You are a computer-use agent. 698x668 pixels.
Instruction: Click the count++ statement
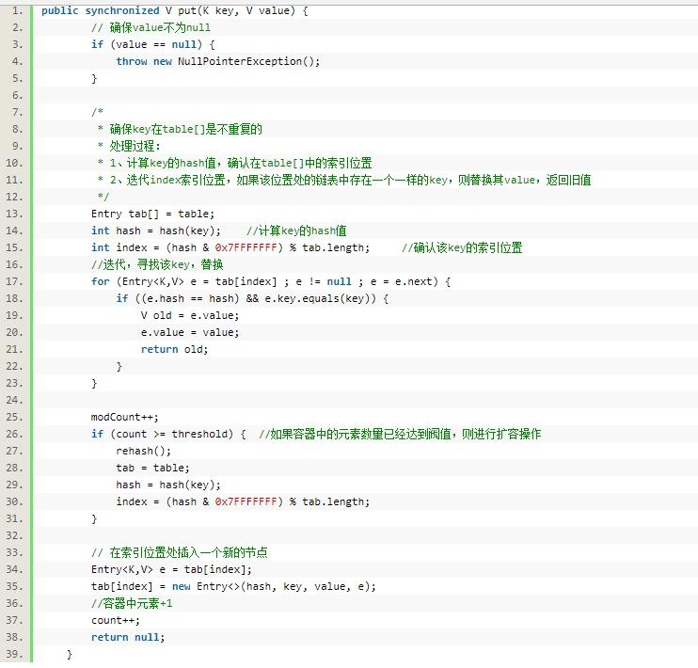[x=116, y=620]
